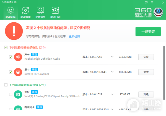Click the 声卡 sound card icon
Viewport: 166px width, 116px height.
(18, 57)
